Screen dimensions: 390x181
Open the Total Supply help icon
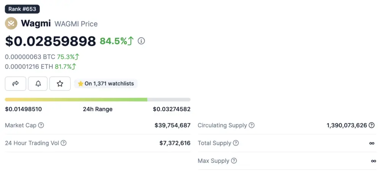point(236,143)
